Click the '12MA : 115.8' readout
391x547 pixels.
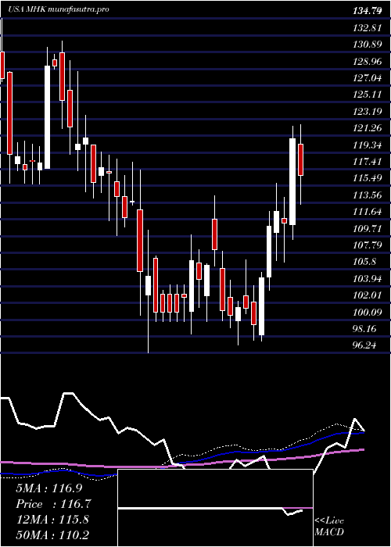pyautogui.click(x=52, y=520)
